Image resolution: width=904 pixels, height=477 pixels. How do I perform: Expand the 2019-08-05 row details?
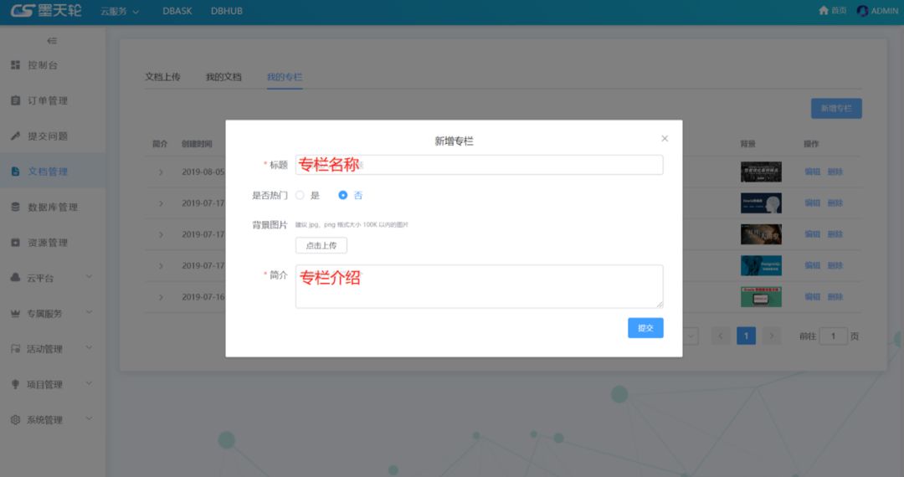click(x=161, y=172)
